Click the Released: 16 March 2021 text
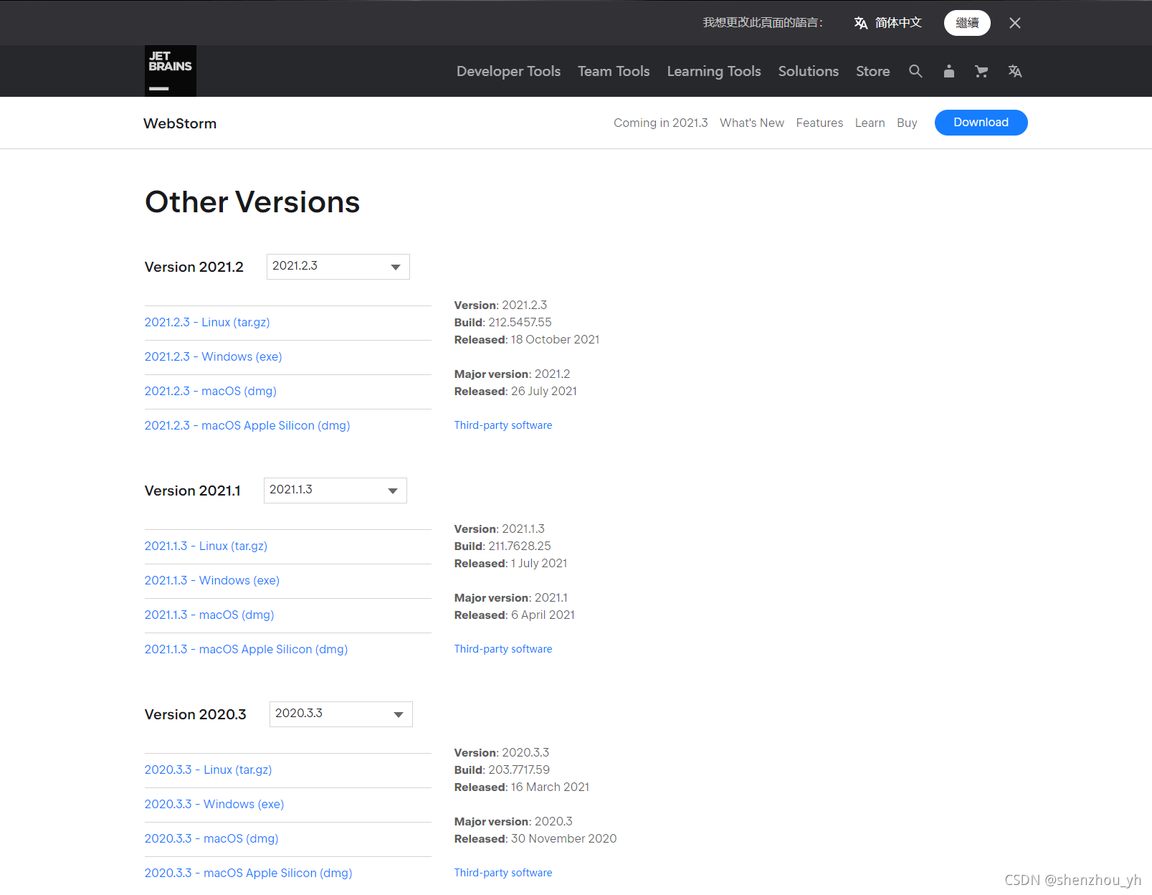This screenshot has height=895, width=1152. point(522,787)
